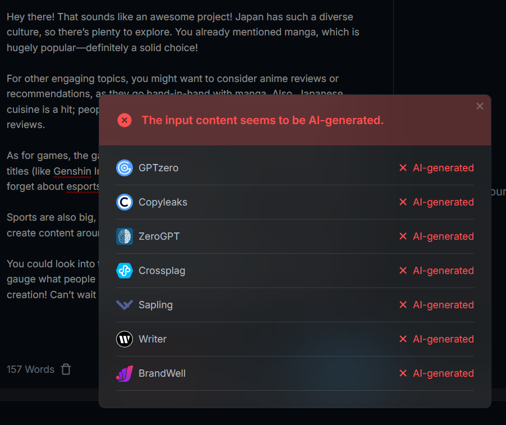The height and width of the screenshot is (425, 506).
Task: Select the Crossplag detector name
Action: [162, 271]
